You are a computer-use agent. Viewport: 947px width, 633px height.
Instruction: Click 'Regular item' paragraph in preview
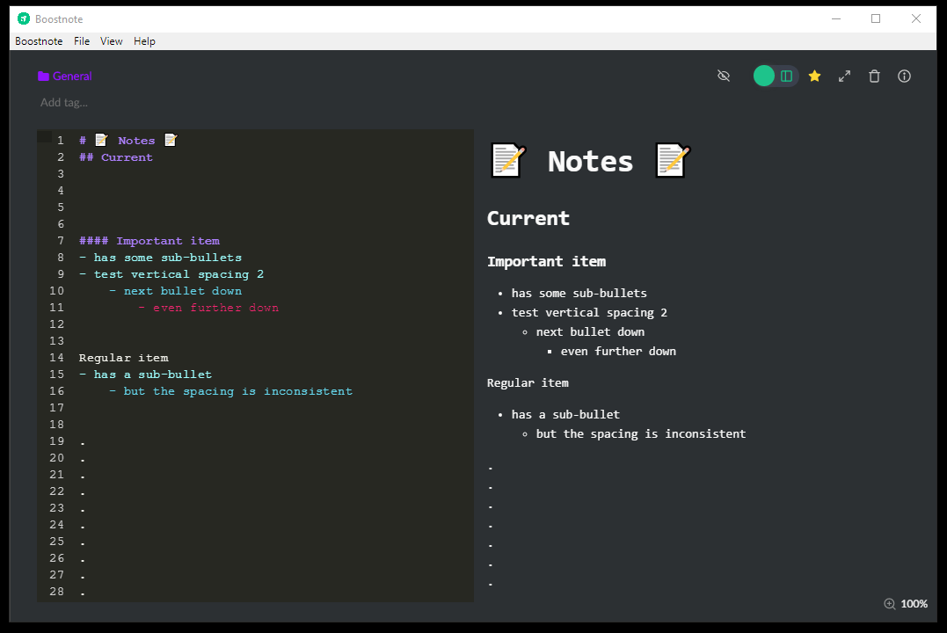pyautogui.click(x=528, y=383)
